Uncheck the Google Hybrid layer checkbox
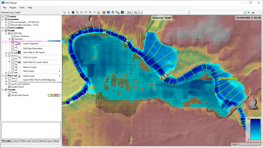263x148 pixels. click(9, 87)
